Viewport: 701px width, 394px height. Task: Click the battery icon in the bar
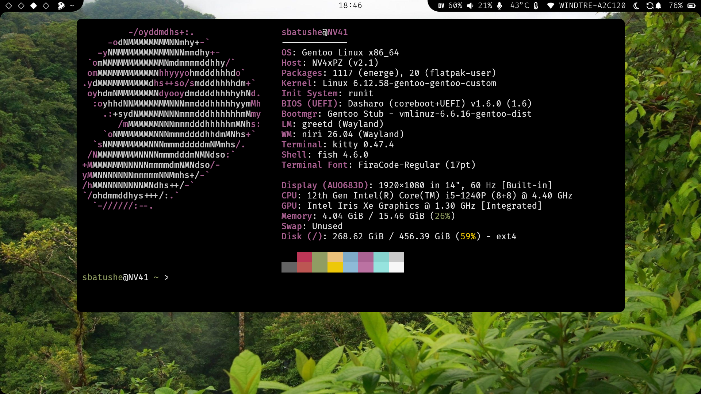coord(691,5)
